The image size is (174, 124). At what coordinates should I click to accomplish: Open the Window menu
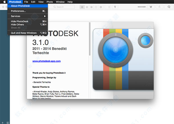[x=60, y=2]
